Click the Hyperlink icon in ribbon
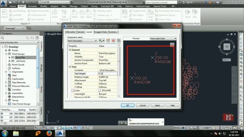Image resolution: width=244 pixels, height=137 pixels. (131, 19)
